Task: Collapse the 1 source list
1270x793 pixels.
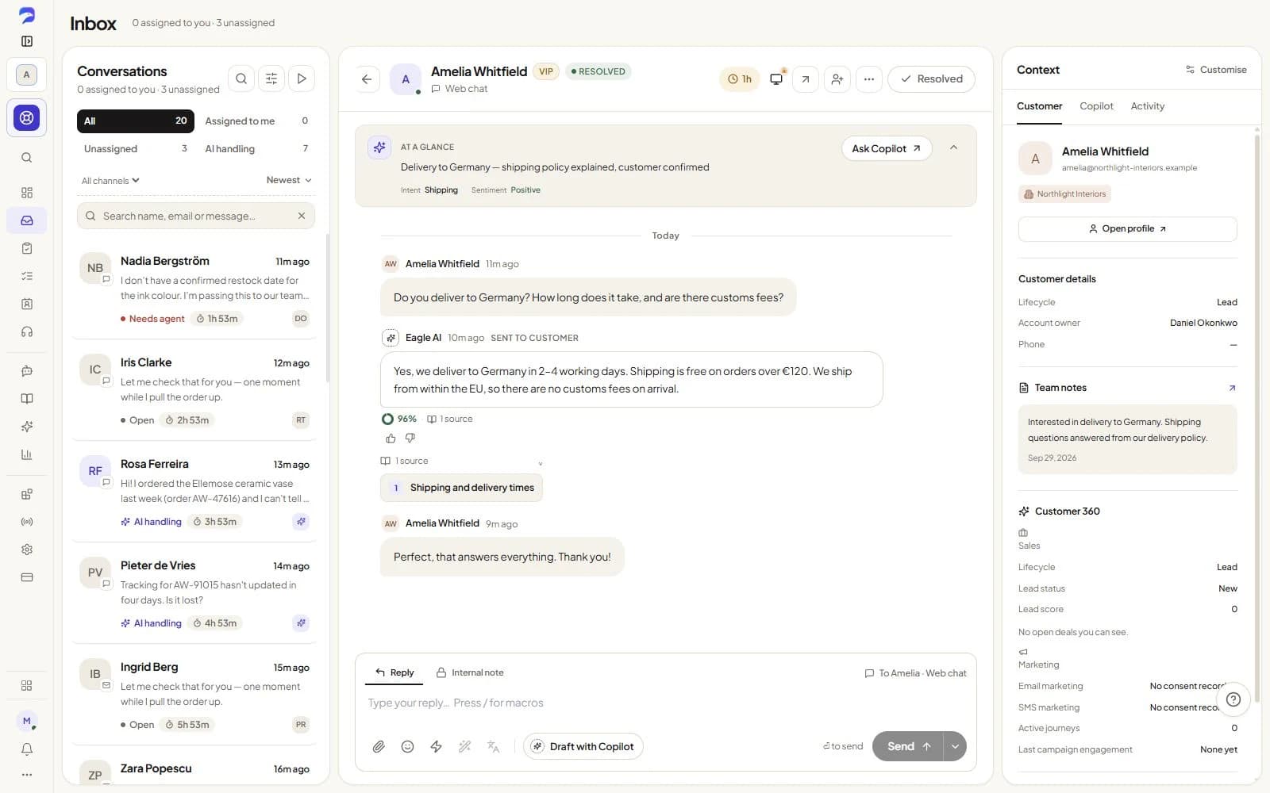Action: click(x=462, y=462)
